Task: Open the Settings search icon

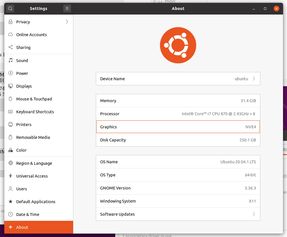Action: tap(10, 9)
